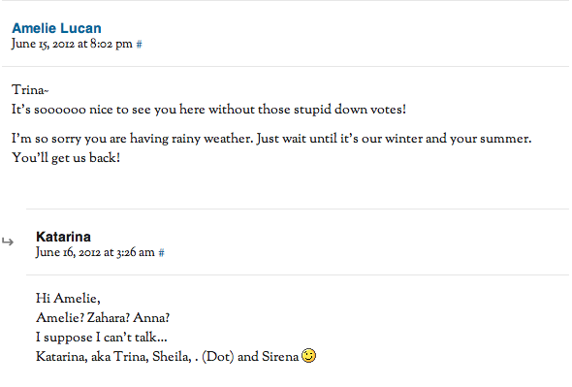Click the # permalink beside June 15 timestamp
This screenshot has height=387, width=572.
click(139, 45)
